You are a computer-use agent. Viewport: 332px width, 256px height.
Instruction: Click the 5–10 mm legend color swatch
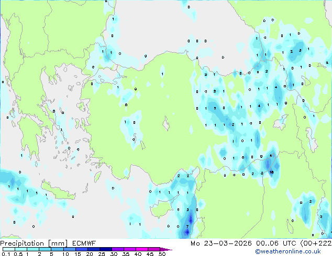tap(57, 249)
